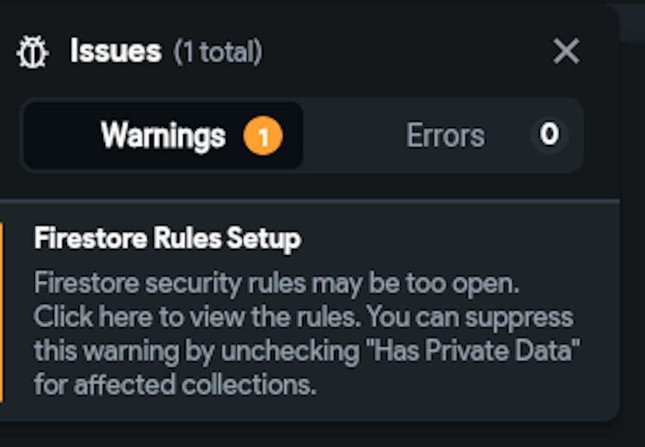Toggle the Warnings filter pill

pos(164,135)
